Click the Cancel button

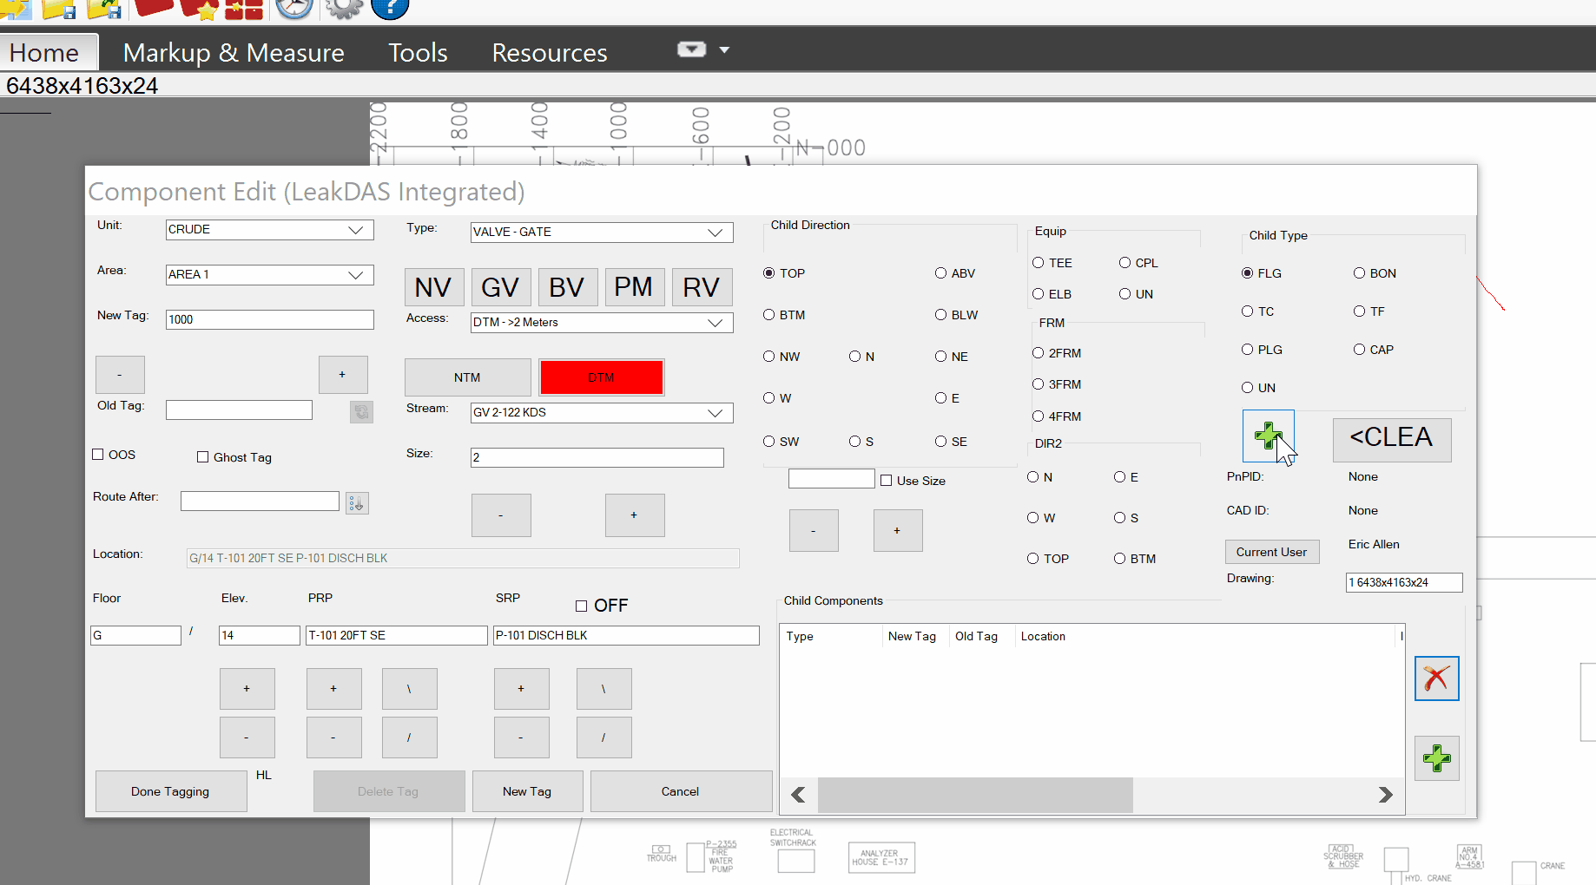click(681, 791)
